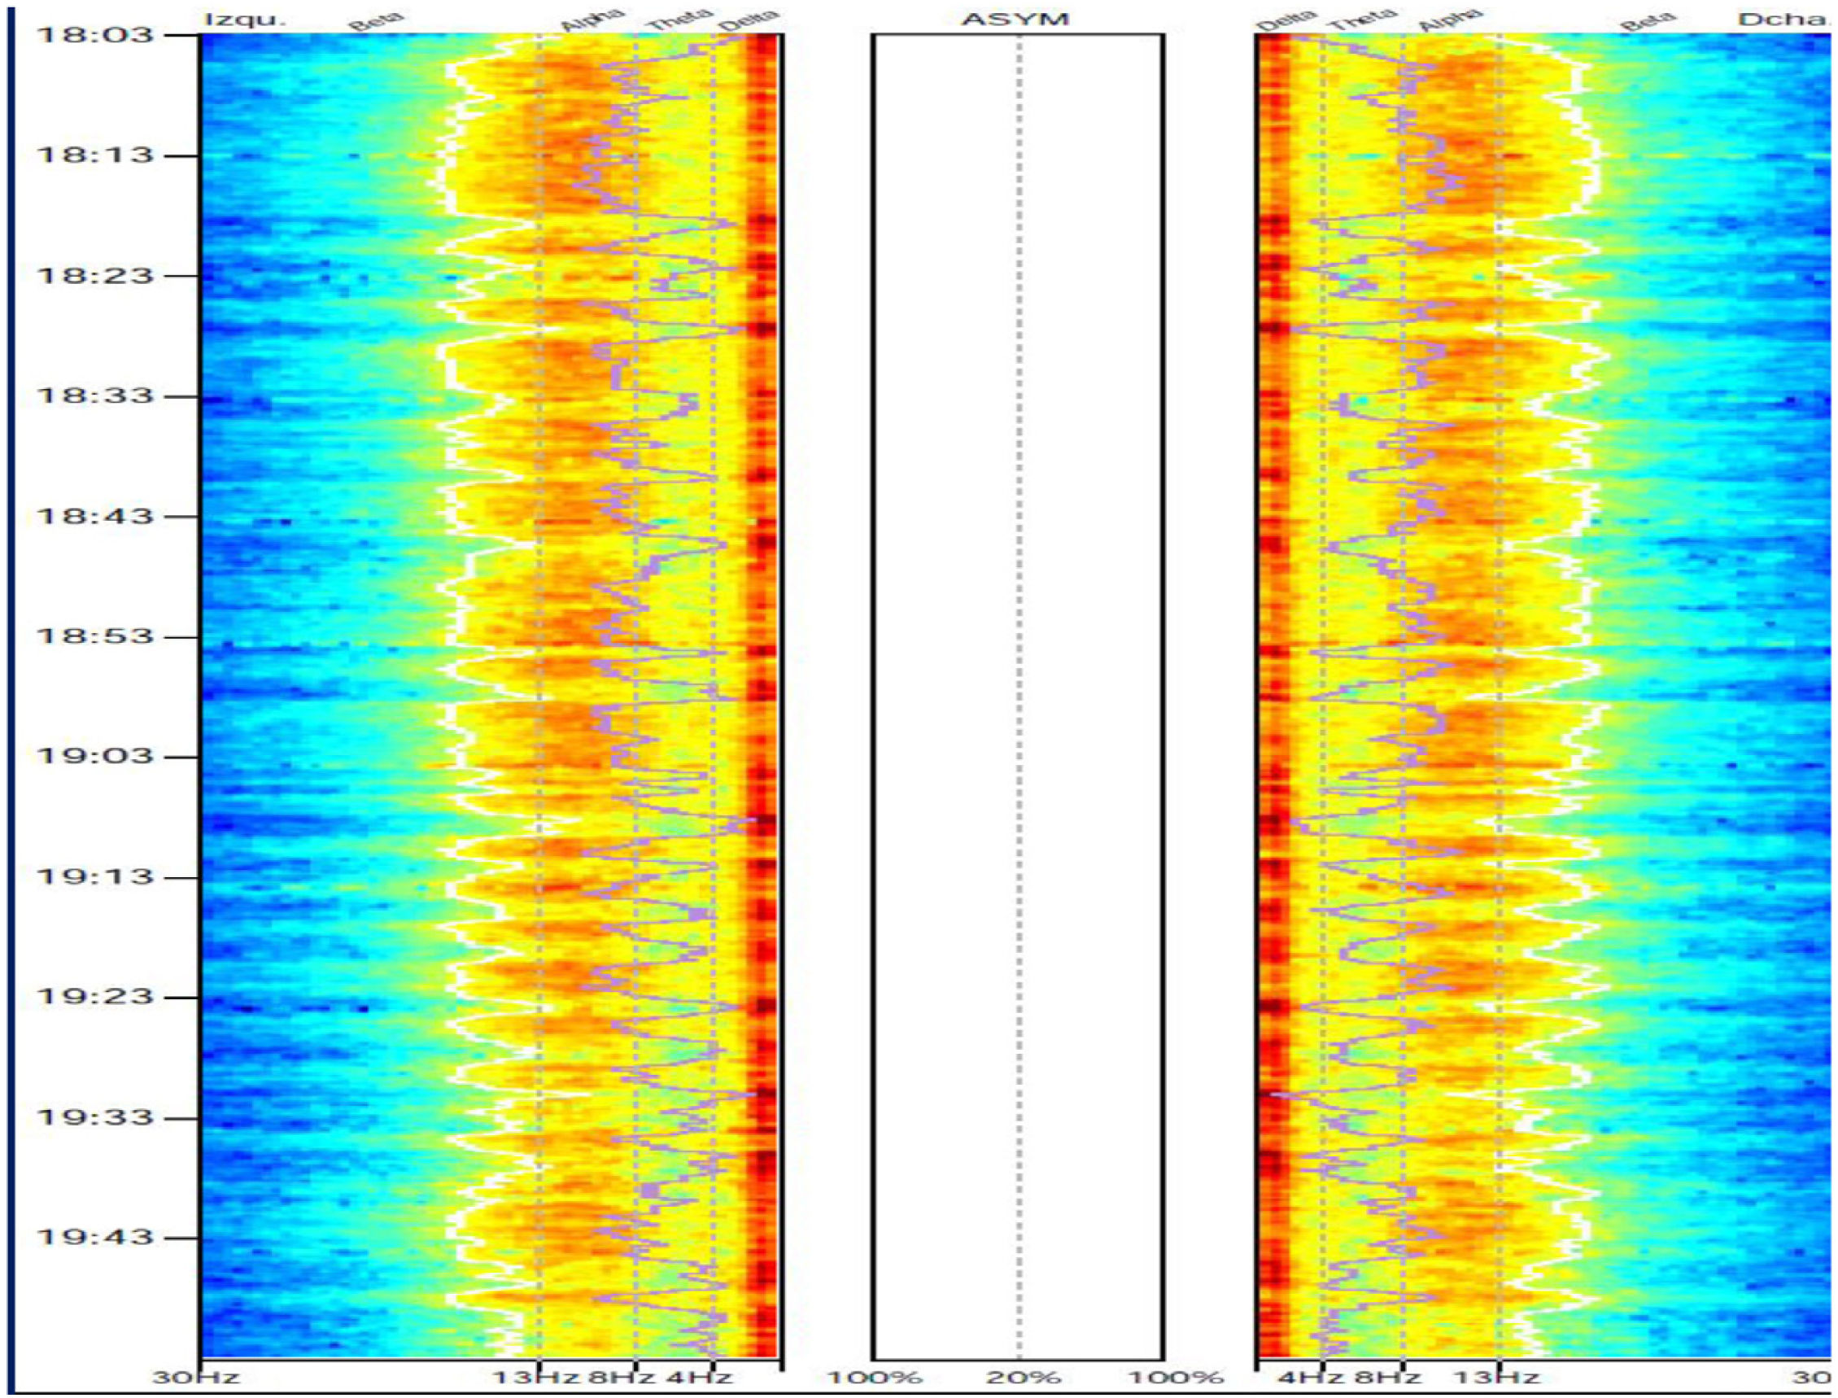The width and height of the screenshot is (1838, 1398).
Task: Click the left spectrogram 13Hz axis label
Action: 536,1377
